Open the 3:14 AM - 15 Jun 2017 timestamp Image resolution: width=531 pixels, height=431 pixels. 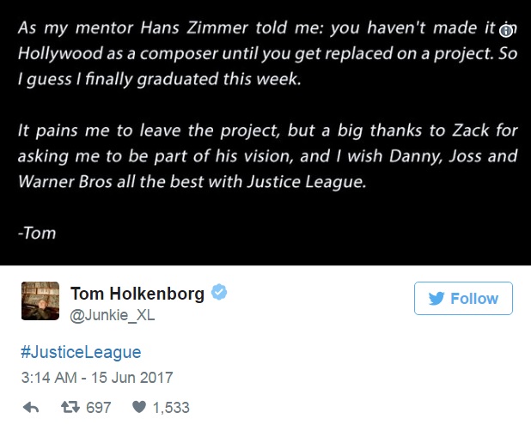click(x=97, y=378)
